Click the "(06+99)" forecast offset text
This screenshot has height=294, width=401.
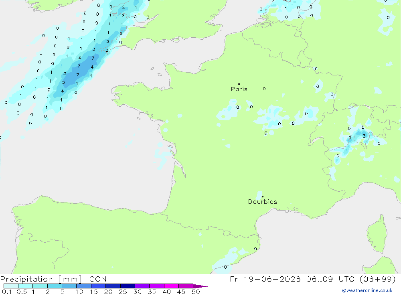377,279
